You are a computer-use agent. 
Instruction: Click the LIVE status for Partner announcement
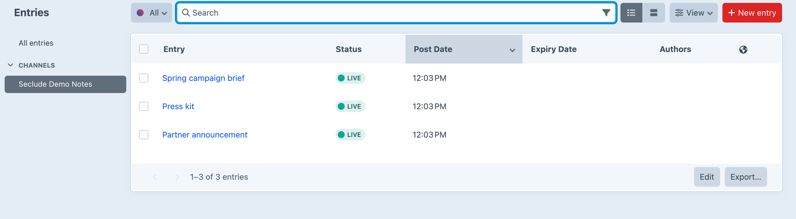(350, 135)
